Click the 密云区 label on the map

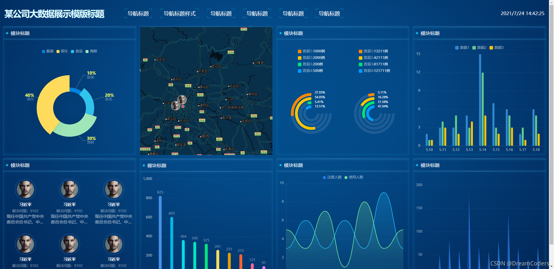[217, 66]
